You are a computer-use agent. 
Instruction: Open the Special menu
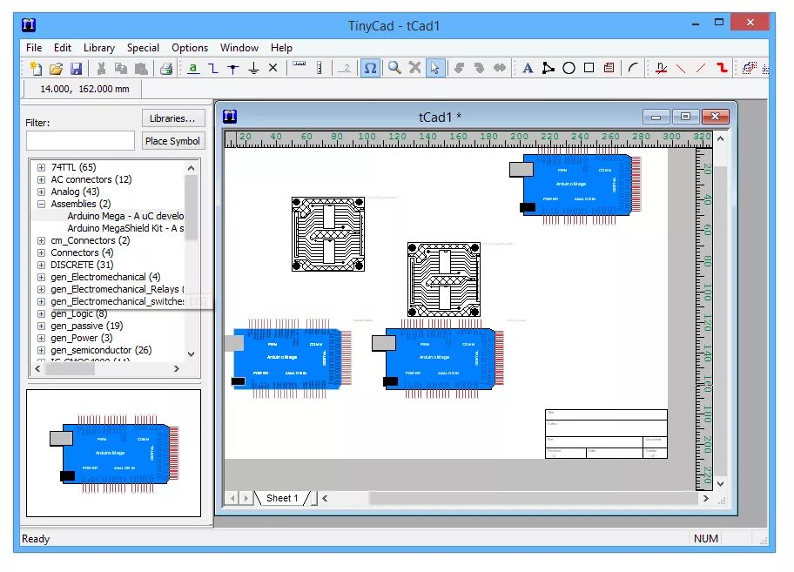tap(143, 48)
